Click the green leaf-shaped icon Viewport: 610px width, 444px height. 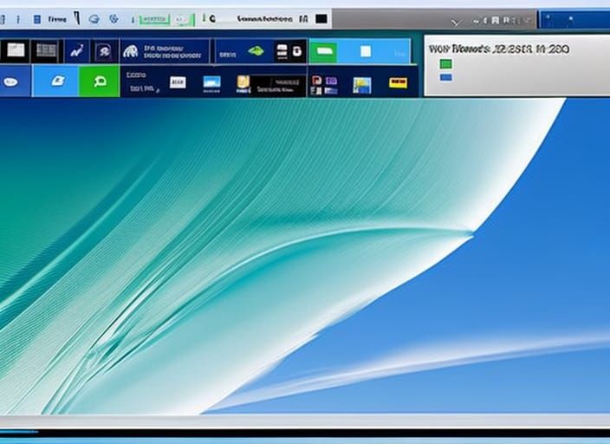[x=256, y=51]
